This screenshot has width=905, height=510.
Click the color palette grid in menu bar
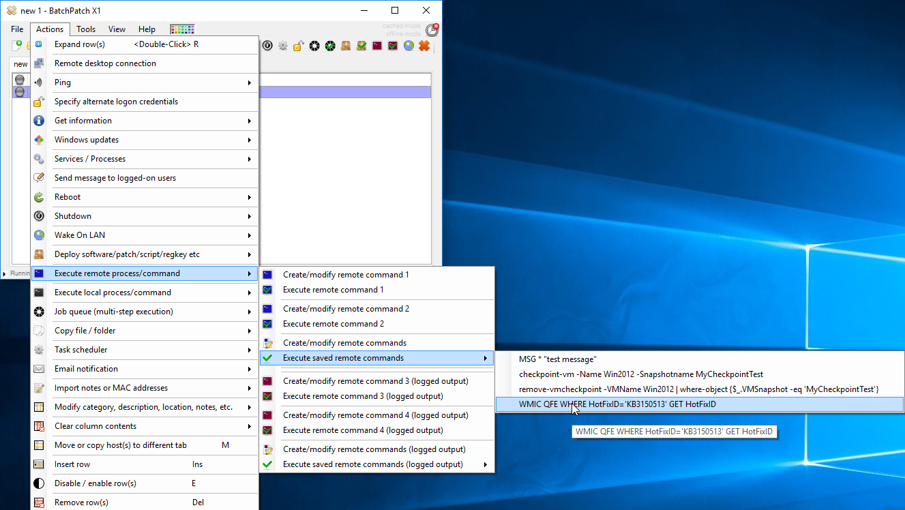(x=182, y=29)
